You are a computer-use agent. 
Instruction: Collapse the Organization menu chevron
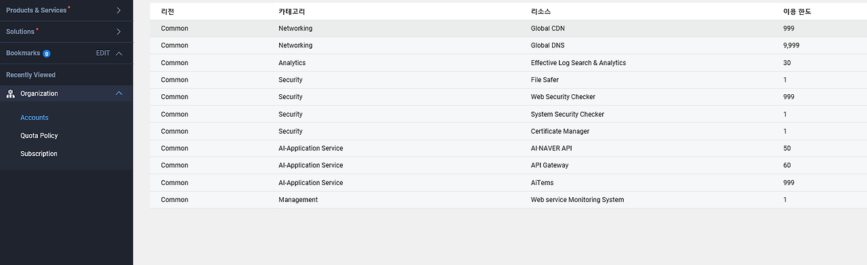coord(119,94)
